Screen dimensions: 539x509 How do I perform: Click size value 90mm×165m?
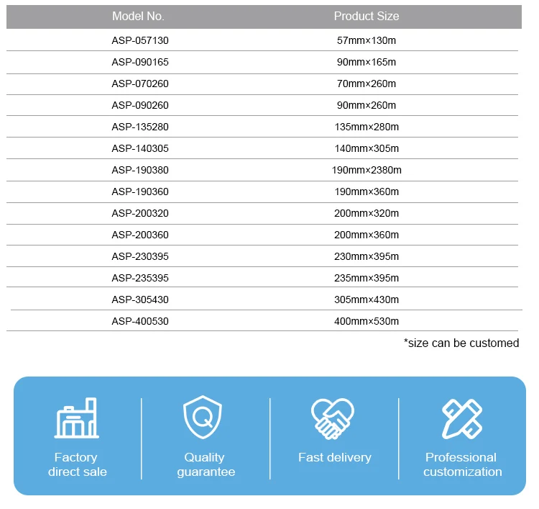coord(367,63)
